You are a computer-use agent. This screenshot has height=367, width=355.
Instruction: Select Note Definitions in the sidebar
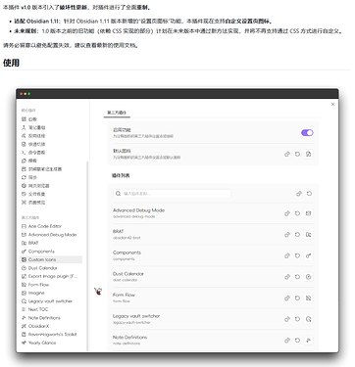(x=41, y=318)
